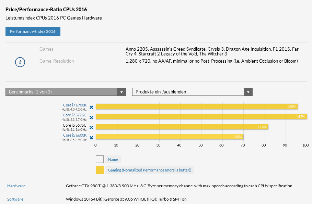Open Produkte ein-/ausblenden dropdown
This screenshot has width=312, height=204.
[192, 92]
